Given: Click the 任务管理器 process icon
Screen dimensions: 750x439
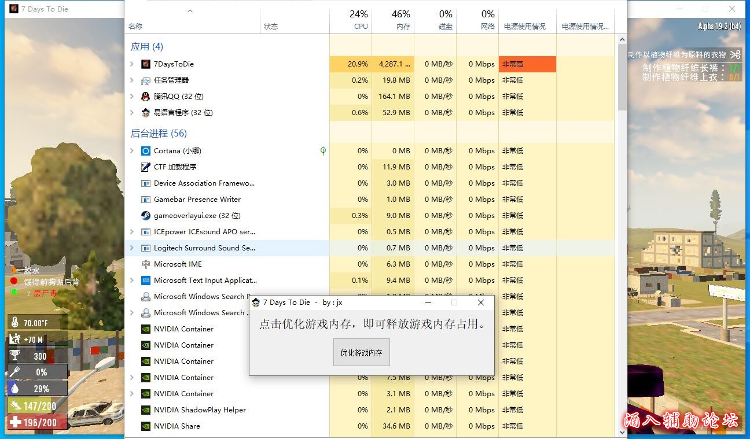Looking at the screenshot, I should point(146,80).
